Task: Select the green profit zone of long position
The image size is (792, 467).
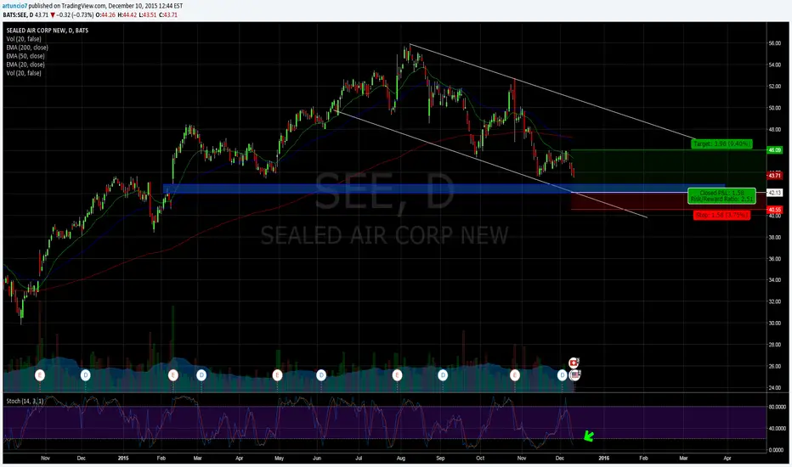Action: point(669,171)
